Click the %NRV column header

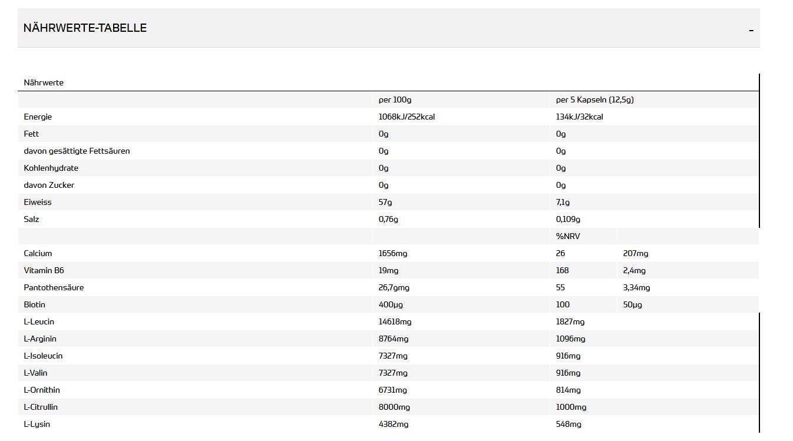coord(568,236)
